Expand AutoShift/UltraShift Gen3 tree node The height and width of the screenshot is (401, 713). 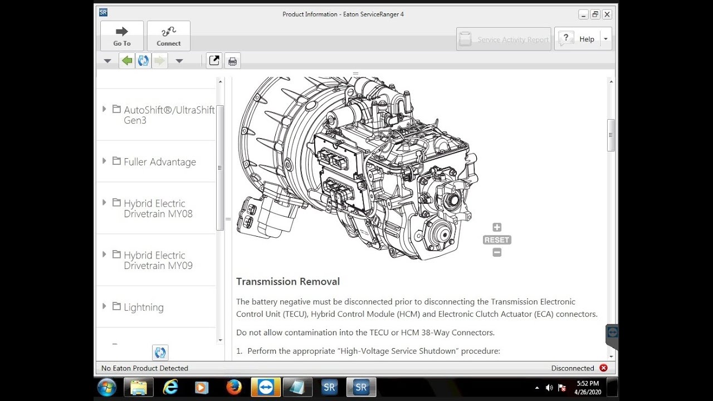(104, 109)
